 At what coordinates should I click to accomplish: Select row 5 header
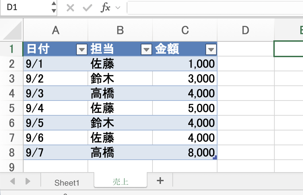click(x=11, y=108)
